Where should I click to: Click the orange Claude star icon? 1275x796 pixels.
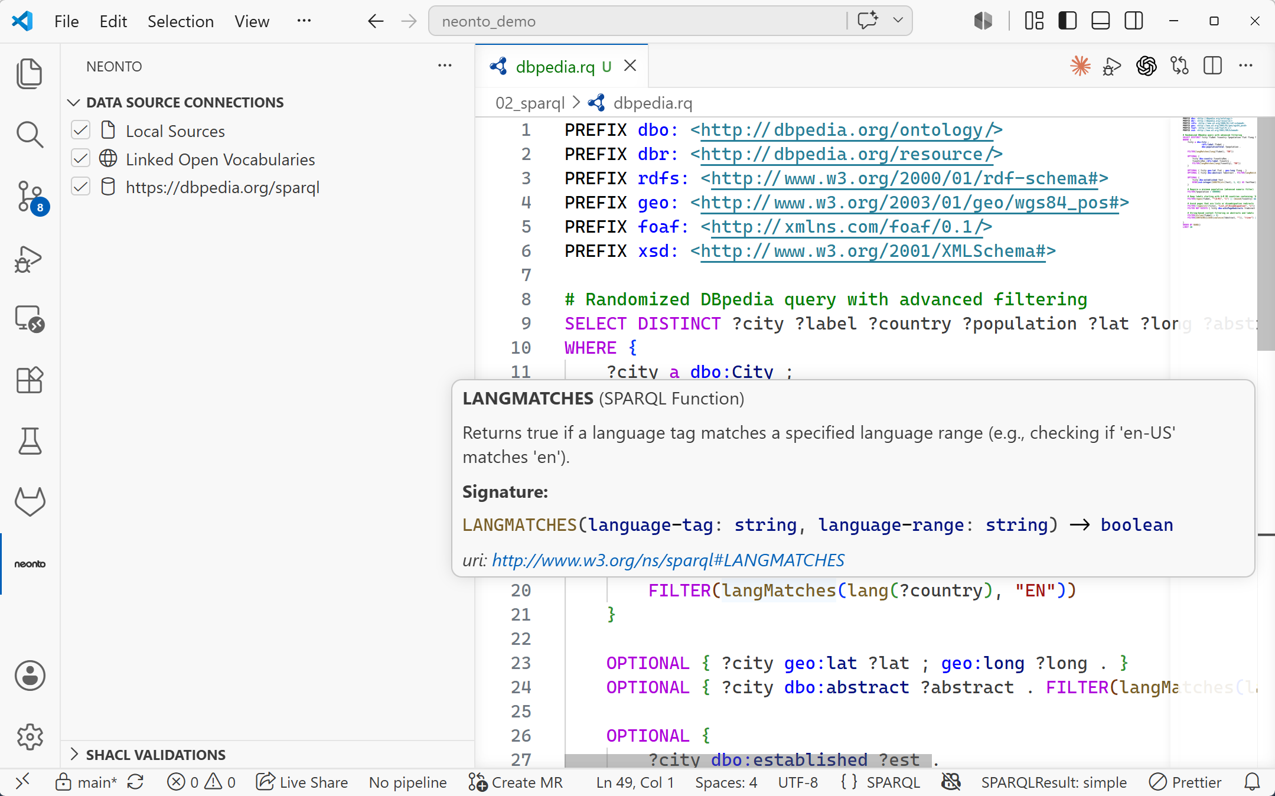click(x=1080, y=66)
